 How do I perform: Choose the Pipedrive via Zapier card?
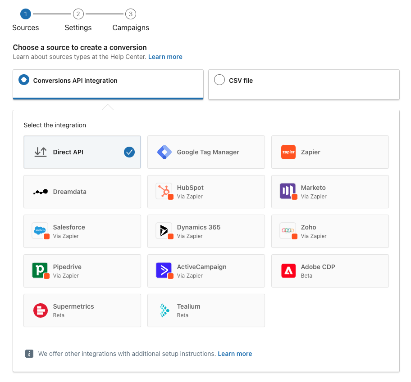(82, 271)
